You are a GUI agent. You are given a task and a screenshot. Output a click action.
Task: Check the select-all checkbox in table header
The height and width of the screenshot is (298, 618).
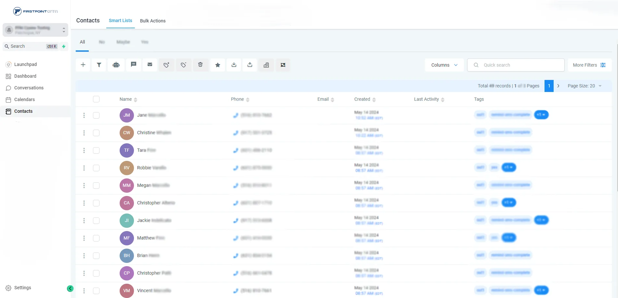click(x=96, y=99)
